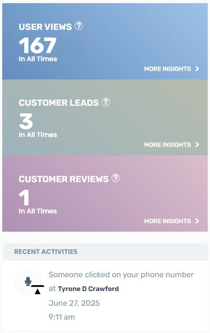
Task: Open the More Insights text link under User Views
Action: [167, 69]
